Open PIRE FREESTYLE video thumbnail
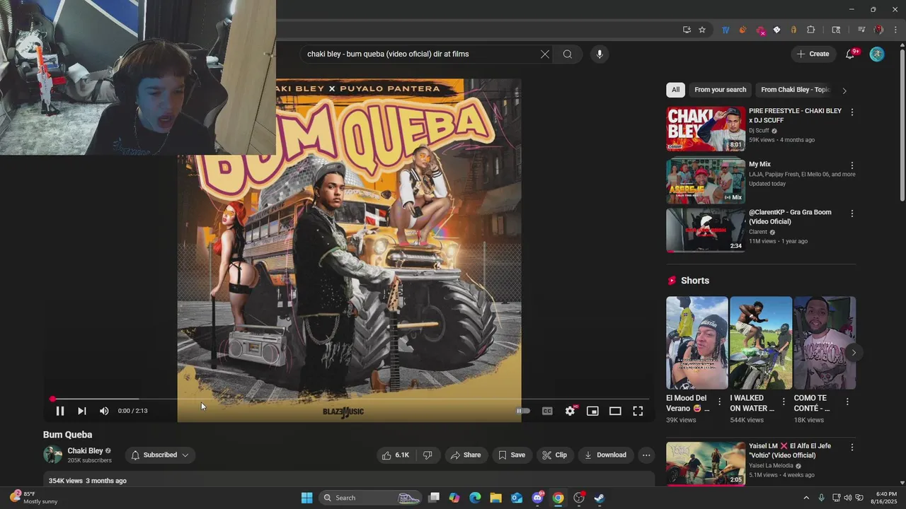The width and height of the screenshot is (906, 509). click(706, 129)
